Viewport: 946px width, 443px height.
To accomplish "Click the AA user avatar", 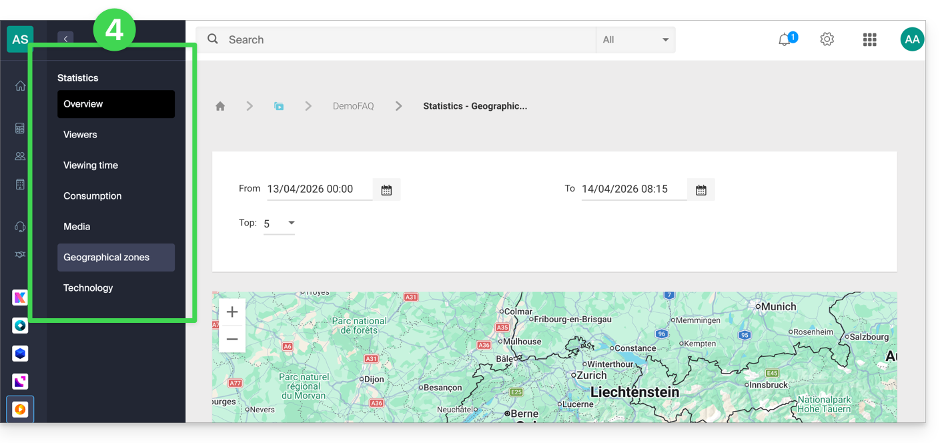I will point(912,39).
